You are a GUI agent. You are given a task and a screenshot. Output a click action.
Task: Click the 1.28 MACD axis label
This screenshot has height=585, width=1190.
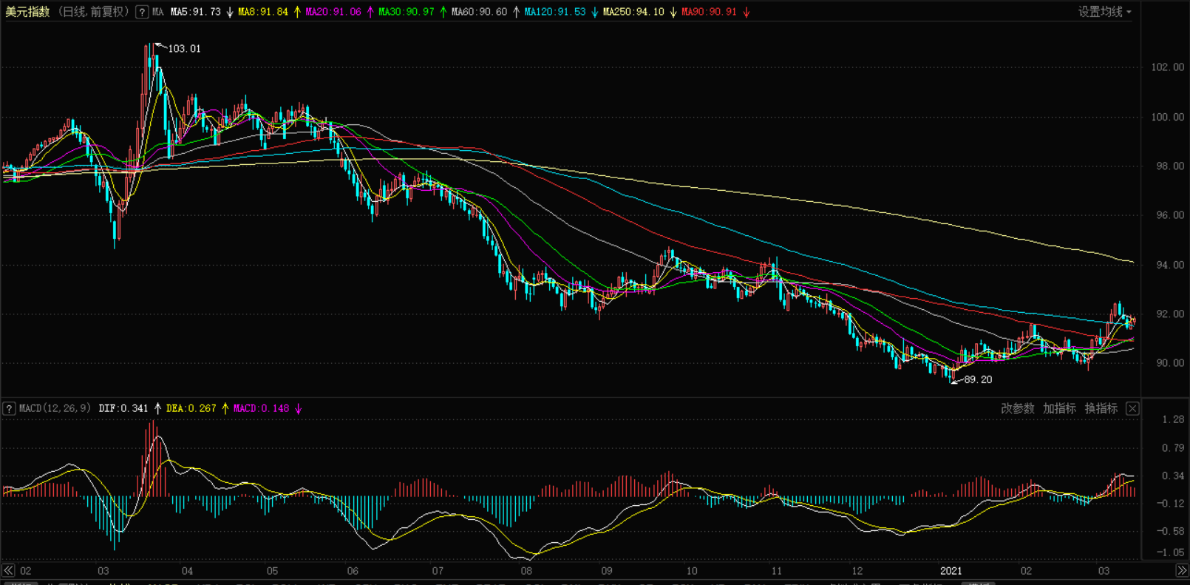(1173, 419)
